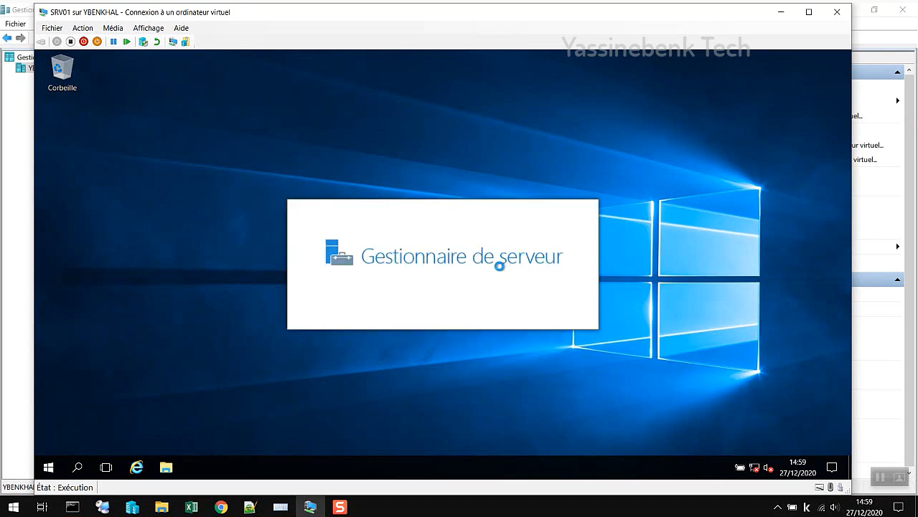Click the Gestionnaire tree root in Hyper-V Manager
The width and height of the screenshot is (918, 517).
click(x=19, y=57)
